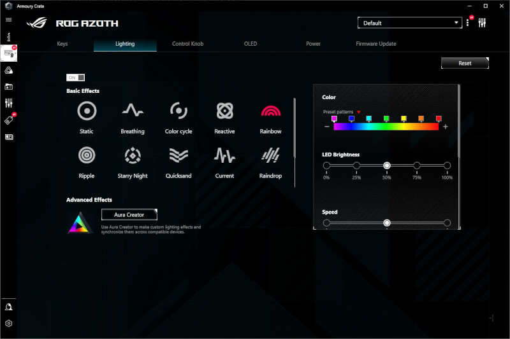Select the cyan color stop marker
This screenshot has width=510, height=339.
369,119
